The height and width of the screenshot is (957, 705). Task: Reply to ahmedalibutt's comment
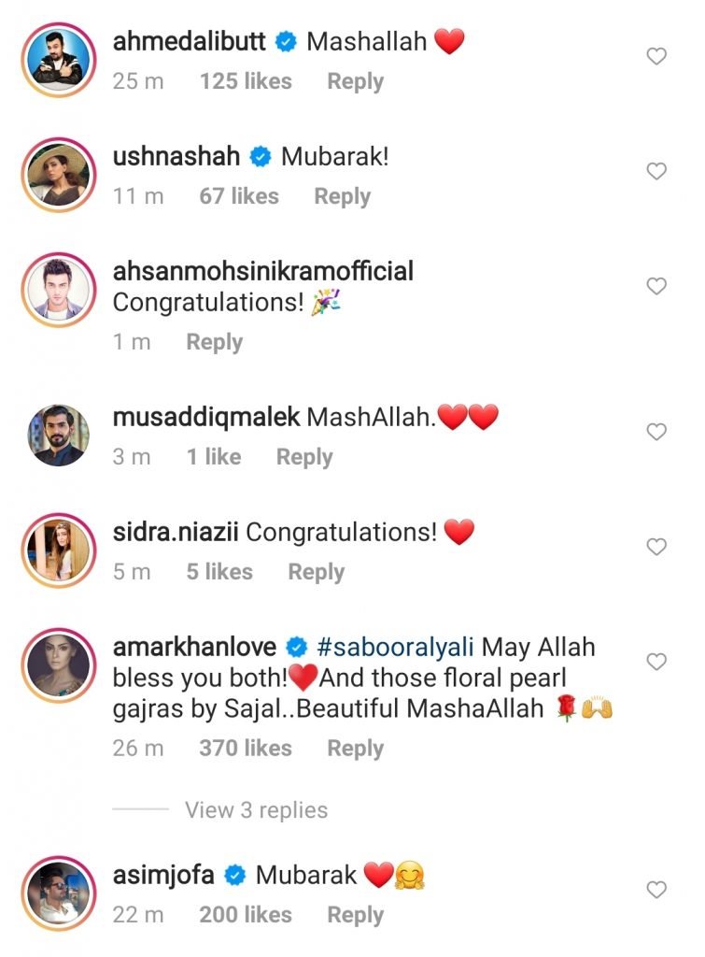pos(355,82)
